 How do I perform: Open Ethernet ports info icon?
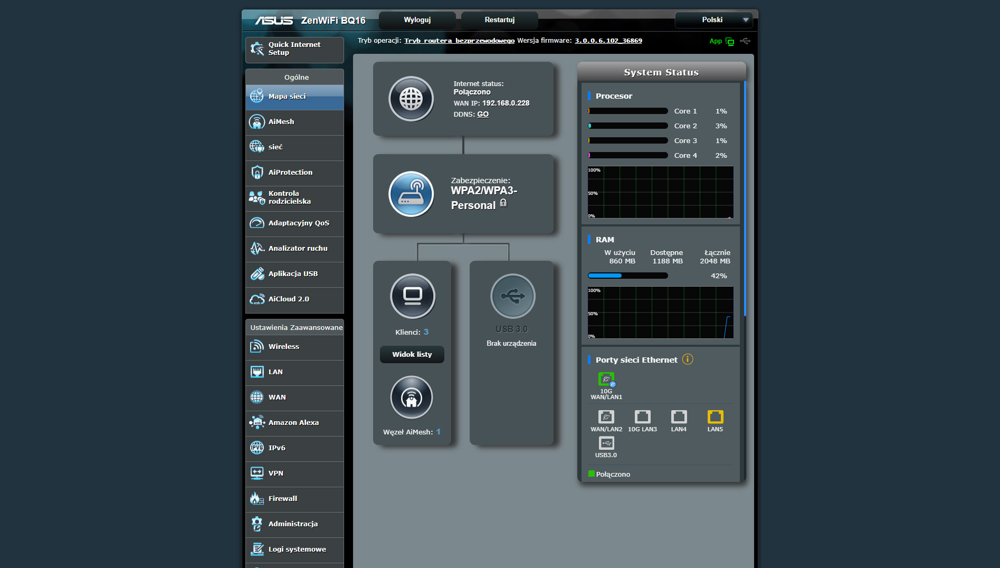pyautogui.click(x=688, y=359)
